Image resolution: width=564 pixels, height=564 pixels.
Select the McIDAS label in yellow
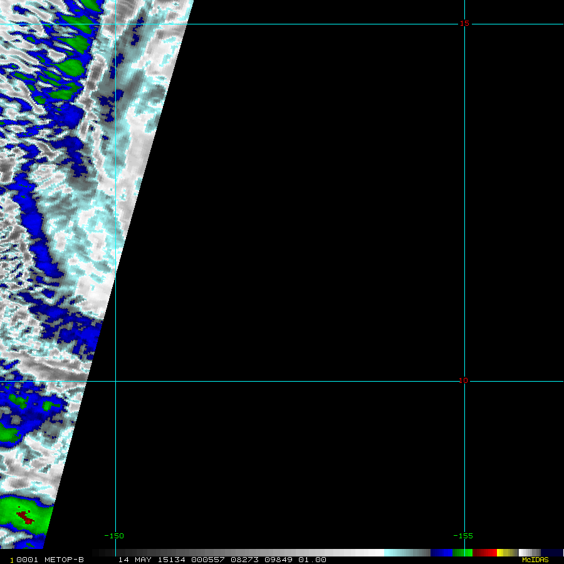click(535, 560)
